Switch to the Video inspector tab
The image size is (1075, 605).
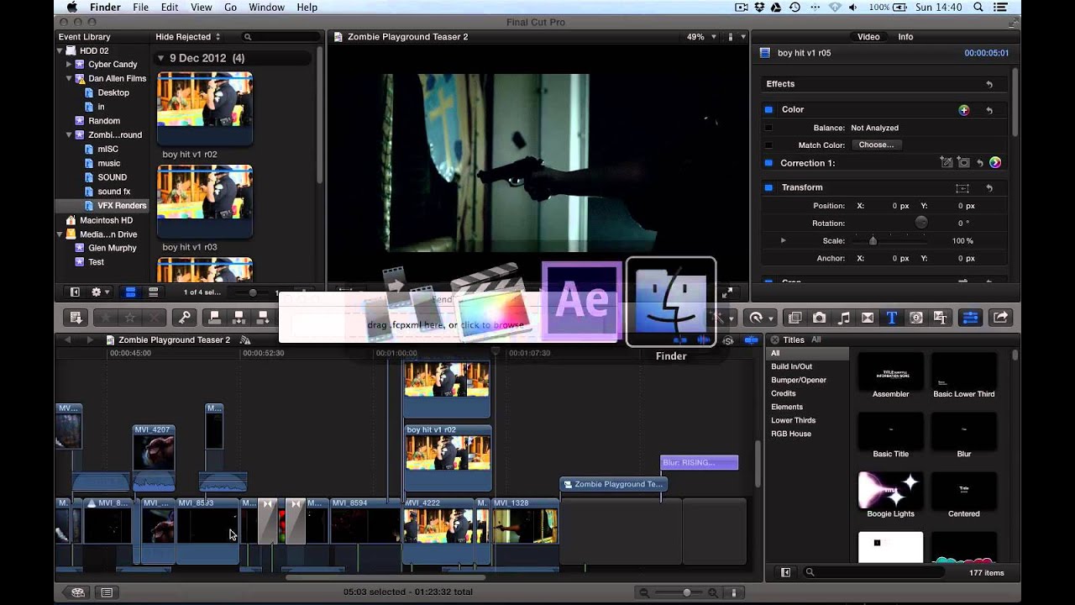[x=868, y=37]
